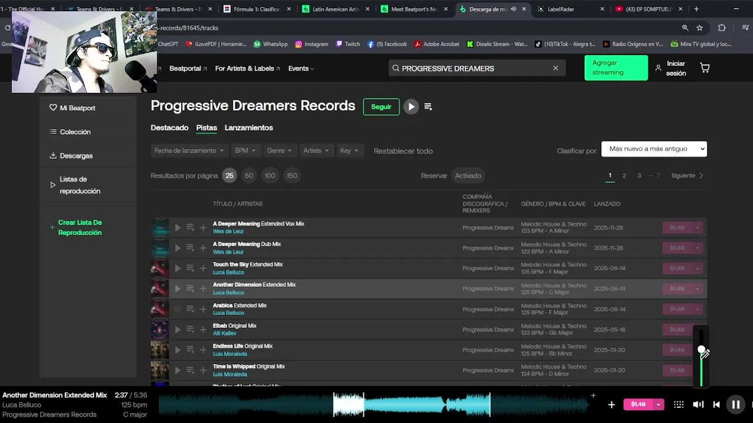Expand the Events menu

point(301,68)
